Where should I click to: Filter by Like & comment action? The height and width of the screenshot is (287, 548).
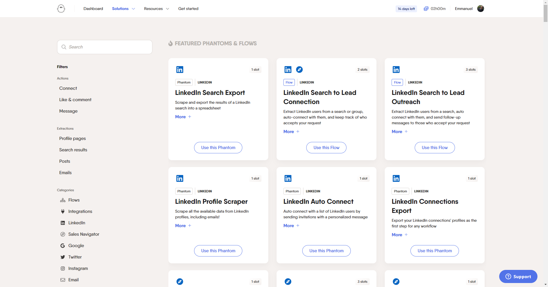(75, 100)
